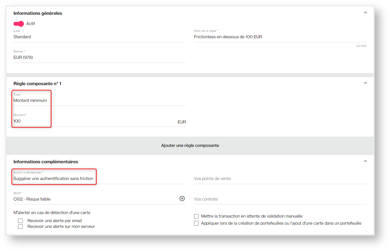This screenshot has width=390, height=251.
Task: Collapse the Informations complémentaires section chevron
Action: click(x=365, y=161)
